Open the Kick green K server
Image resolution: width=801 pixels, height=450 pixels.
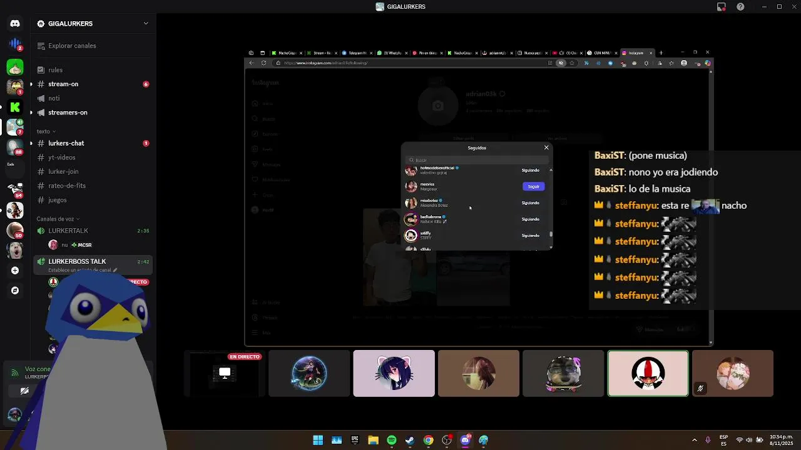point(15,107)
